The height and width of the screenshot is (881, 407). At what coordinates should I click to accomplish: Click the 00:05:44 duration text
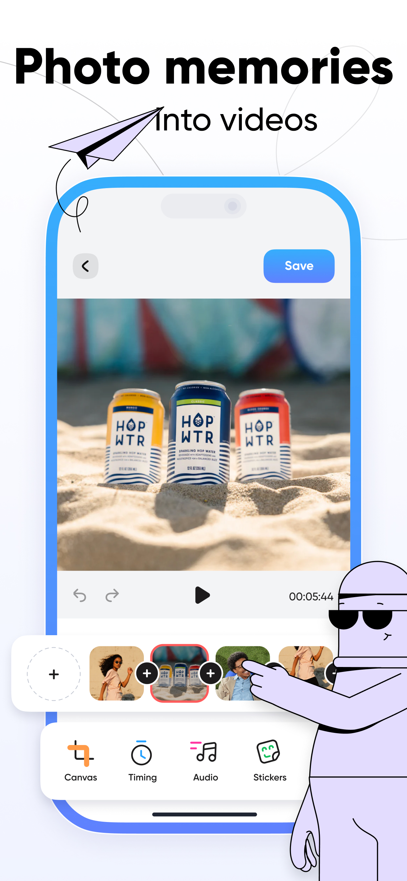pyautogui.click(x=311, y=597)
